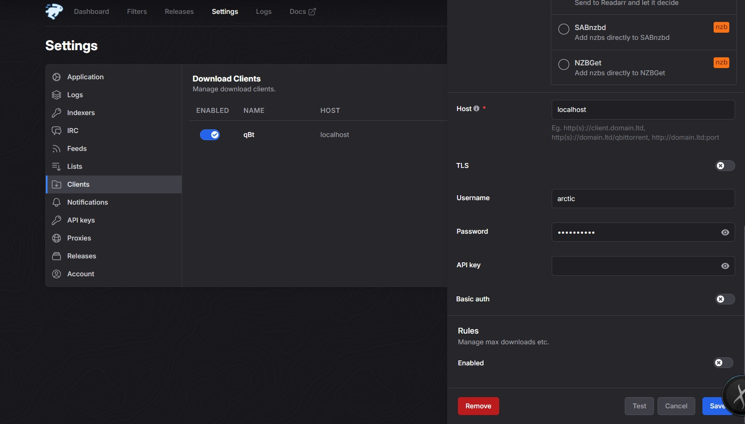Reveal API key with the eye icon
Image resolution: width=745 pixels, height=424 pixels.
tap(725, 266)
